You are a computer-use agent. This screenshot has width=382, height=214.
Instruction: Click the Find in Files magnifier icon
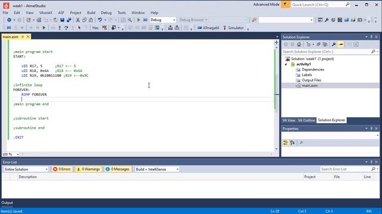coord(130,20)
